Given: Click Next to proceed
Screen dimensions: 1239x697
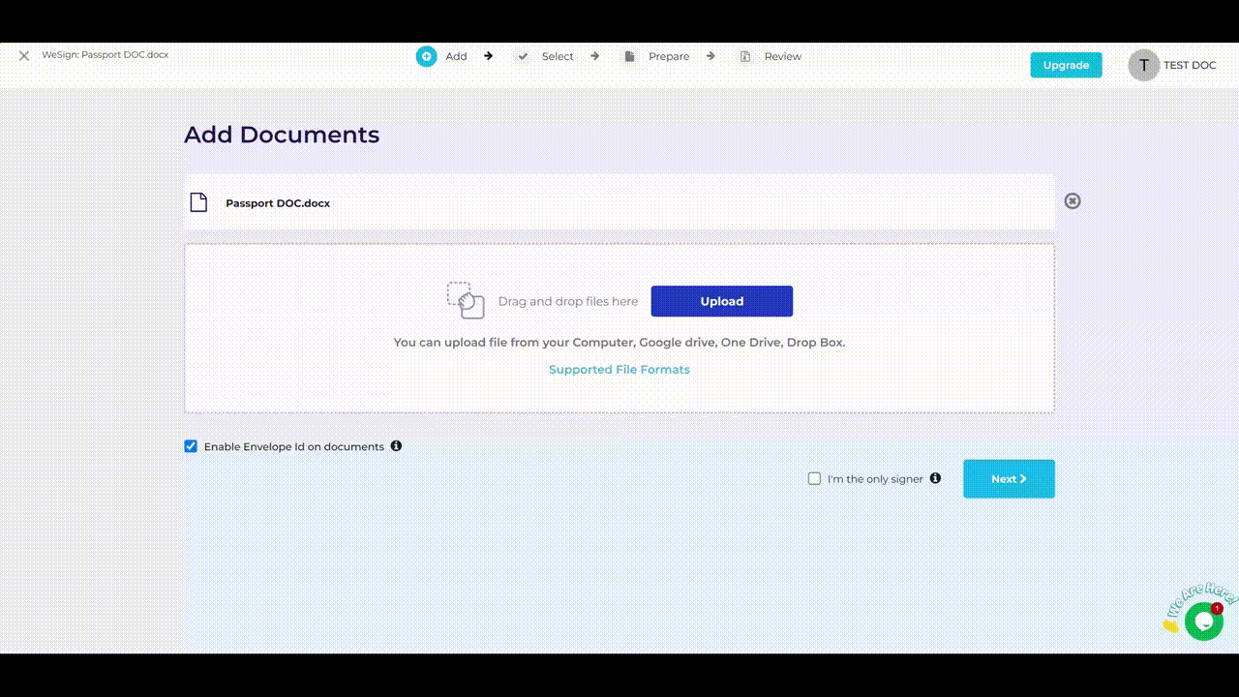Looking at the screenshot, I should pyautogui.click(x=1009, y=478).
